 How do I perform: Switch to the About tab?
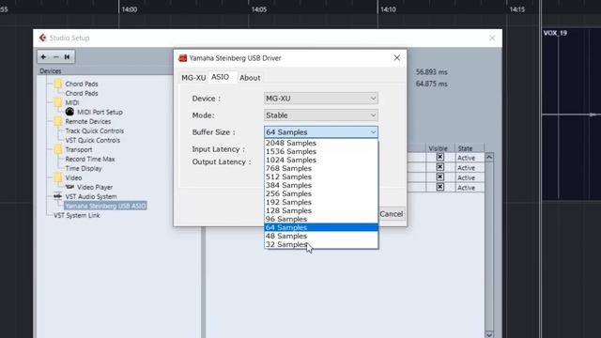point(250,77)
